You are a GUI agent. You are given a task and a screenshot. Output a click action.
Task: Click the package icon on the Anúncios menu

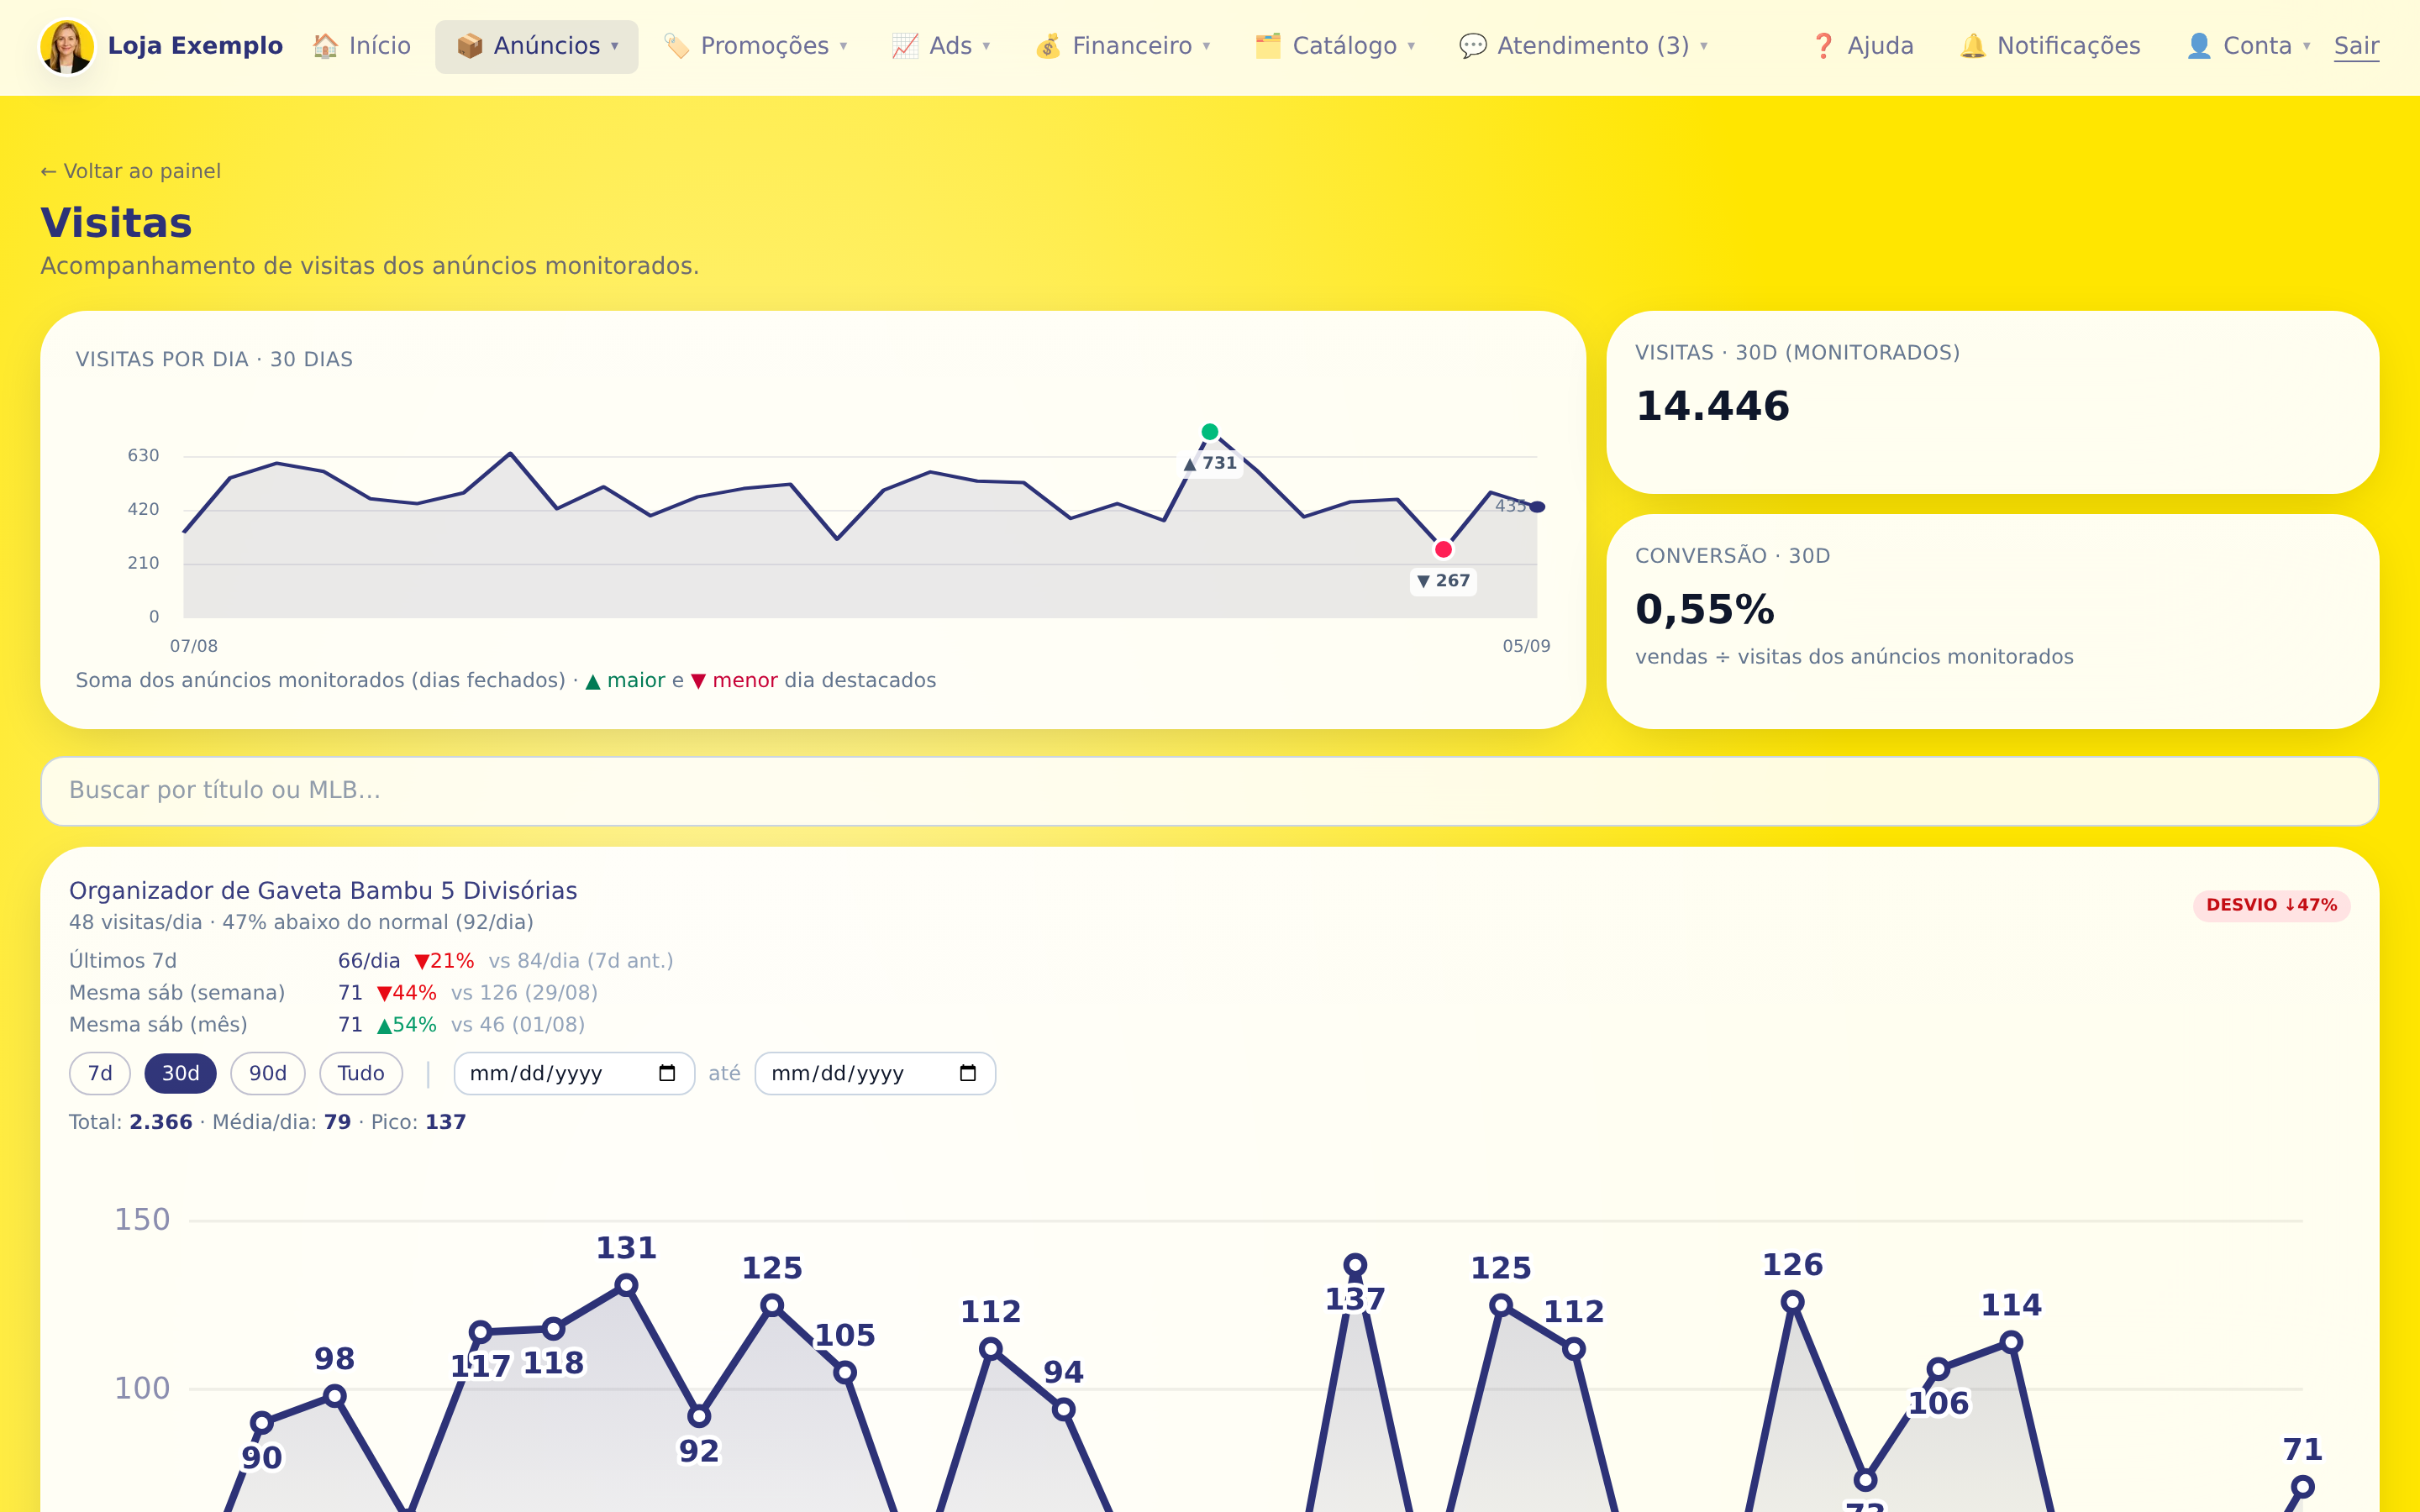[469, 46]
